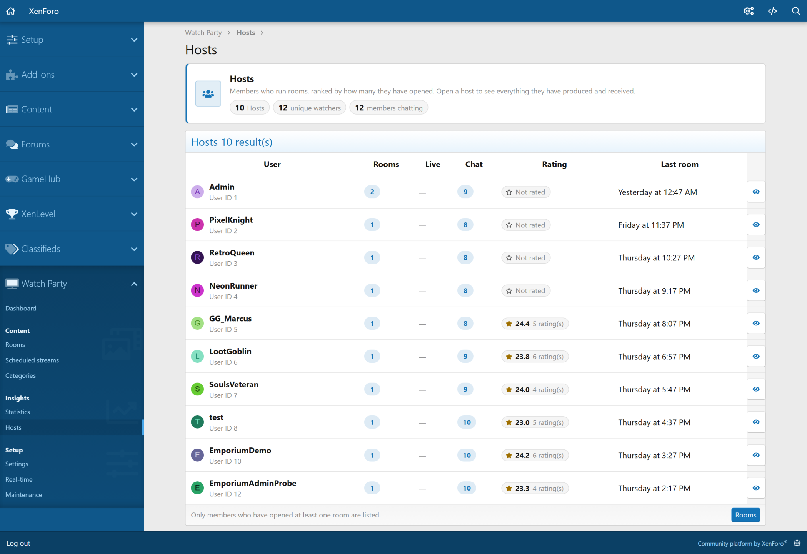The image size is (807, 554).
Task: Open the PixelKnight username link
Action: click(x=231, y=220)
